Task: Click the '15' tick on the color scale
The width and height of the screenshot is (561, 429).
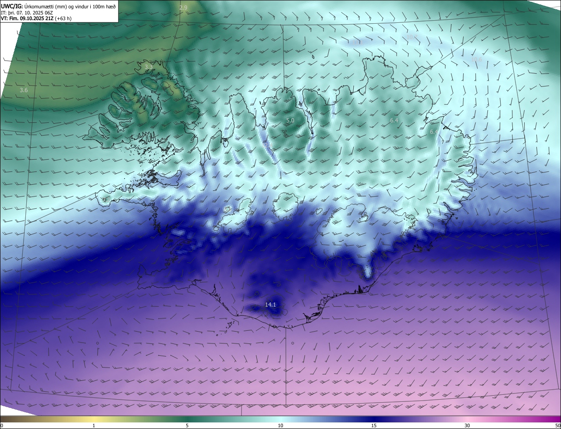Action: (x=374, y=425)
